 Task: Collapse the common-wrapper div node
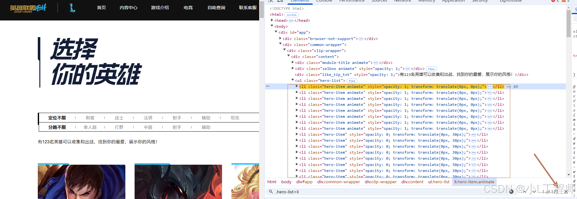pos(280,44)
